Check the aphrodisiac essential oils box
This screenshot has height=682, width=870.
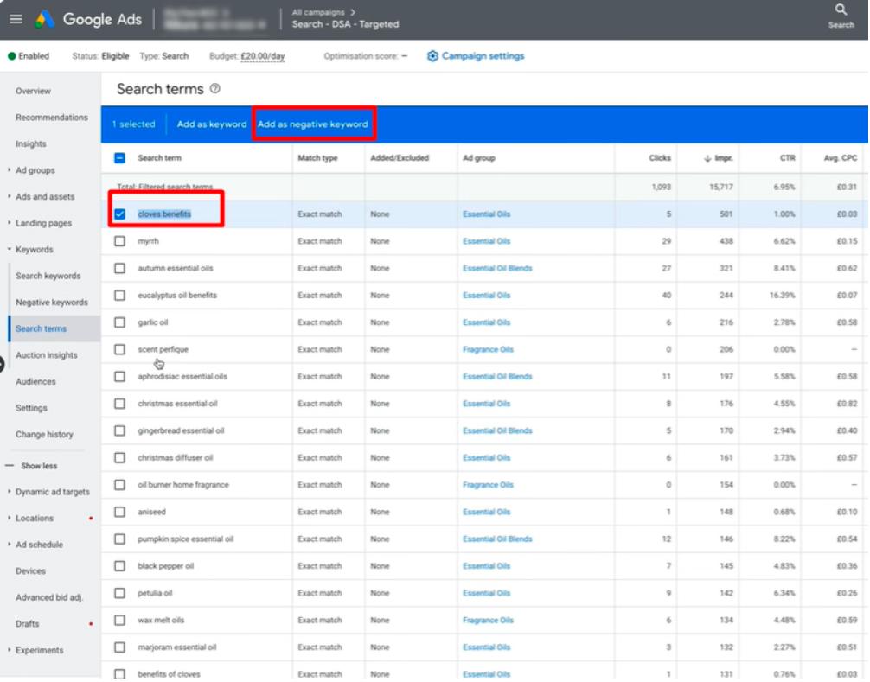pos(120,377)
